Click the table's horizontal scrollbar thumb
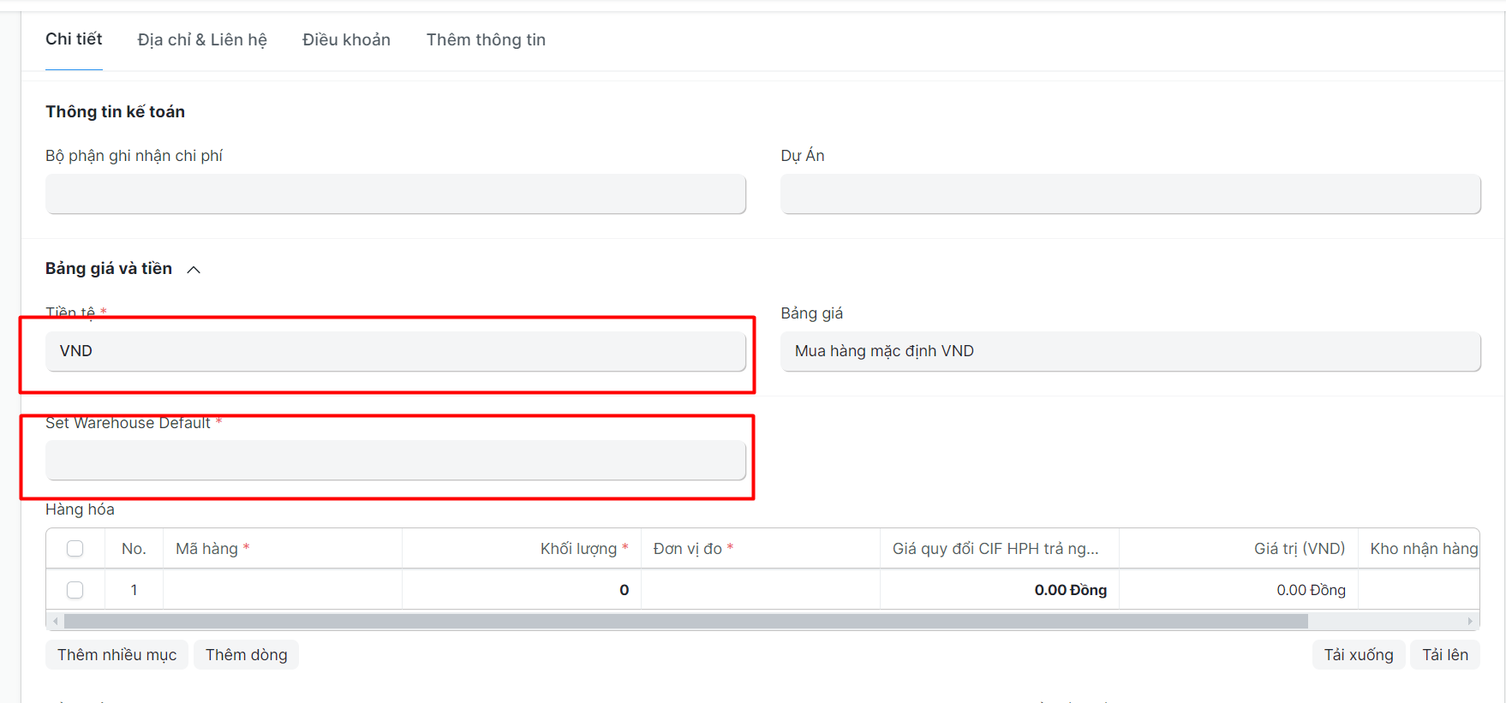Viewport: 1506px width, 703px height. point(685,621)
